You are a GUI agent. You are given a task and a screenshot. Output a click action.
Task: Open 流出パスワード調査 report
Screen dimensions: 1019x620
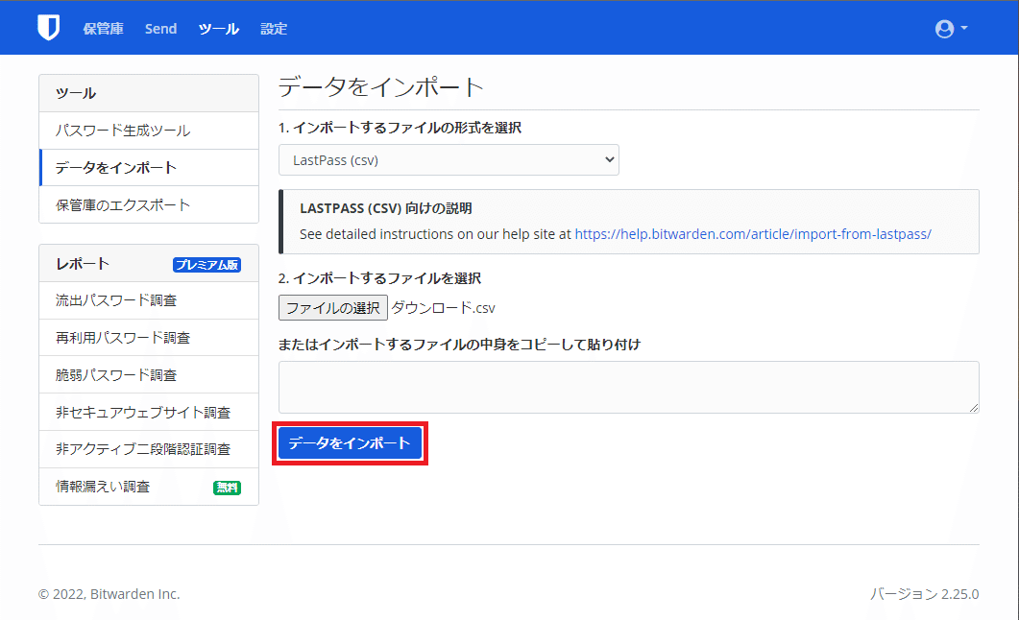[149, 300]
